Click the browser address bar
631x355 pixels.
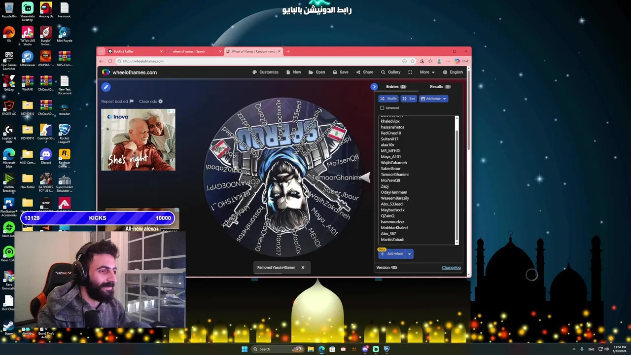(261, 61)
